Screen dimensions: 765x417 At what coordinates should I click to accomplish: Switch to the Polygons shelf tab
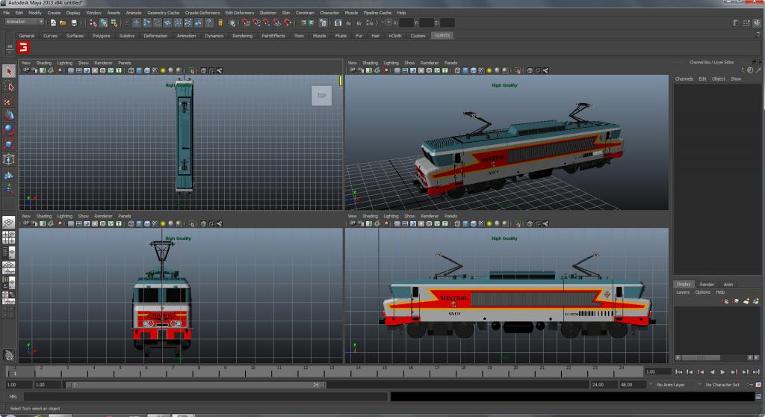pos(102,36)
